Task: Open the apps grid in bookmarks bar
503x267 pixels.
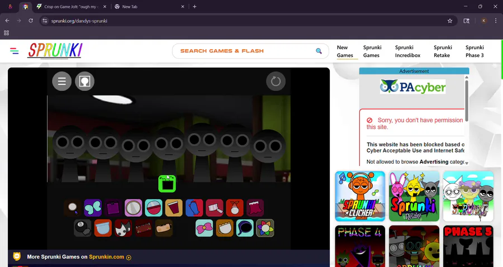Action: 6,33
